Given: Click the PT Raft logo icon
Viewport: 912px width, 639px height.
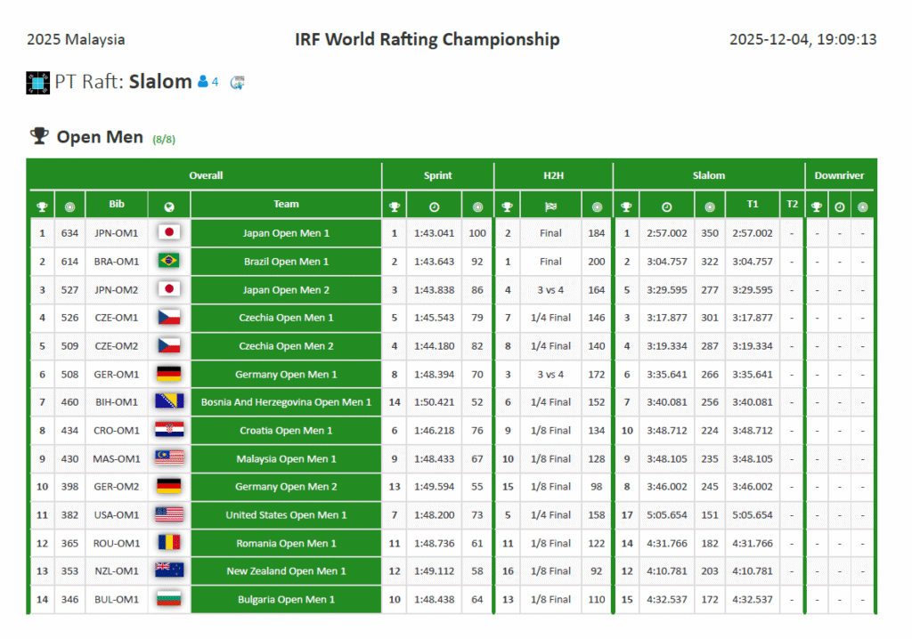Looking at the screenshot, I should point(37,83).
